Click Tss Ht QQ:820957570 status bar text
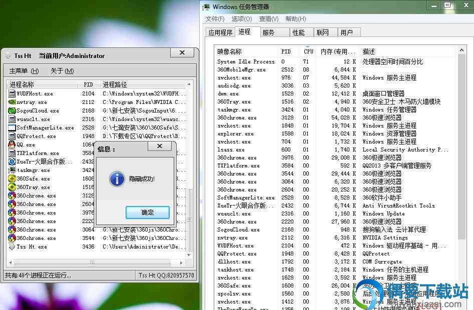 pos(166,275)
